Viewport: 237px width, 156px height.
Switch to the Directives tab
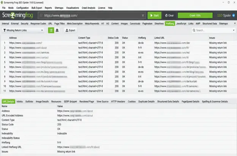(159, 23)
